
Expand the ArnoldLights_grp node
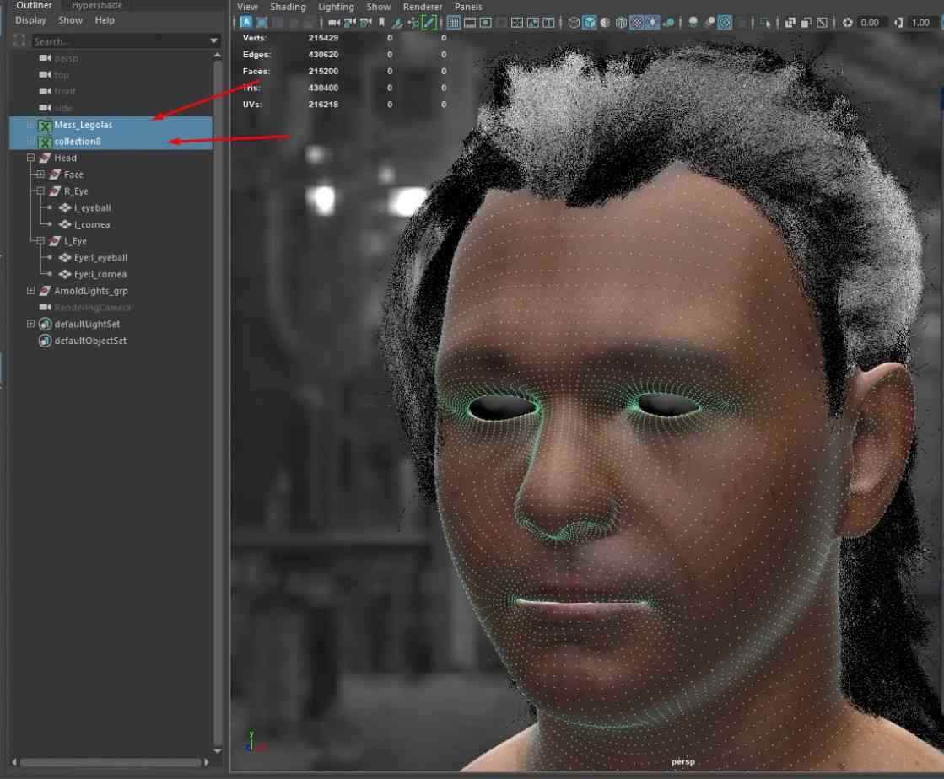pyautogui.click(x=30, y=291)
